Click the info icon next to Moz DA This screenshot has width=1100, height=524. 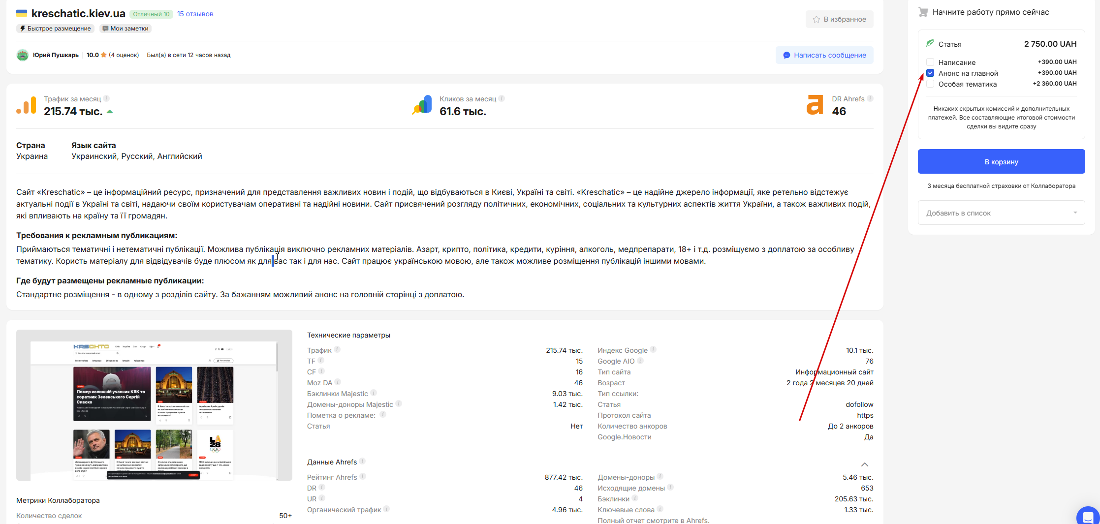click(338, 382)
